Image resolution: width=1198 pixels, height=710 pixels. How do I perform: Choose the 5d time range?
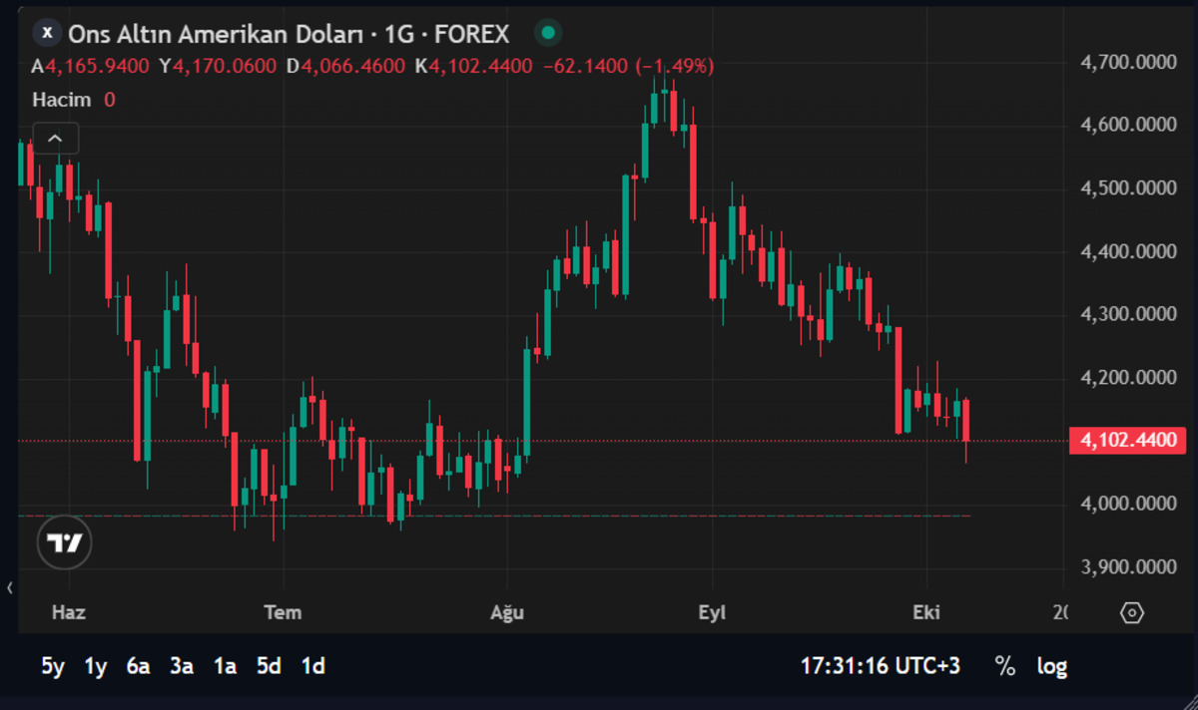[x=269, y=666]
